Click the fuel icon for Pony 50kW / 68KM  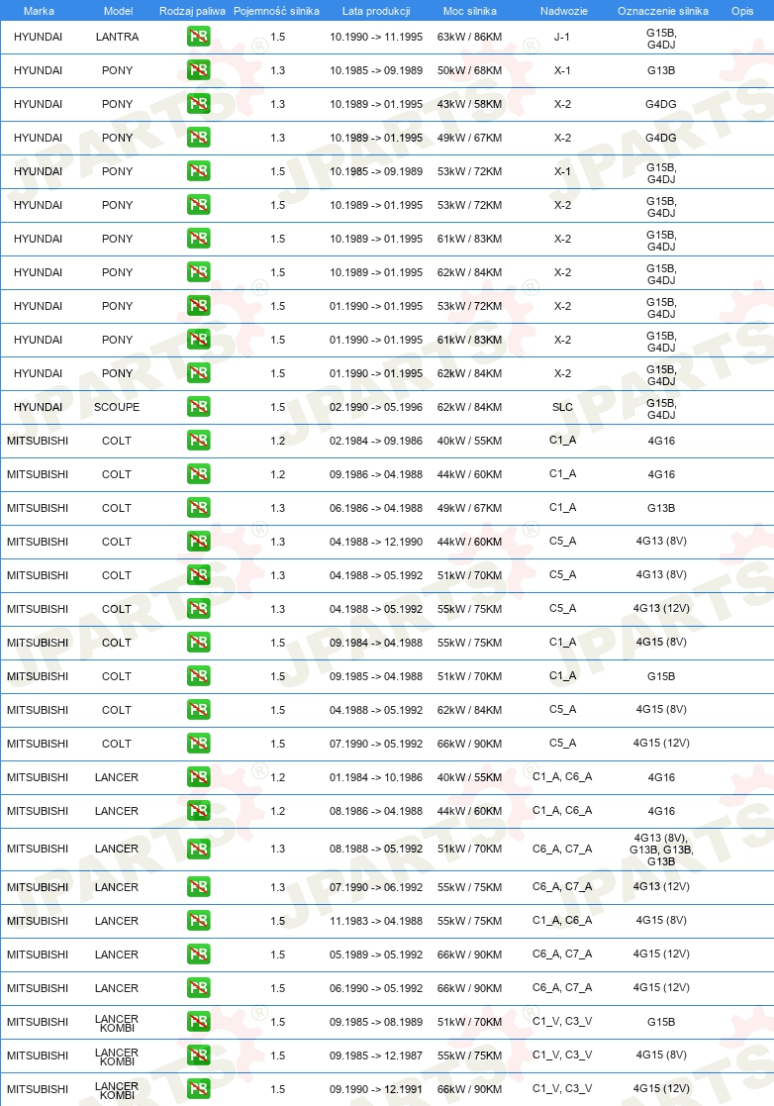tap(199, 70)
